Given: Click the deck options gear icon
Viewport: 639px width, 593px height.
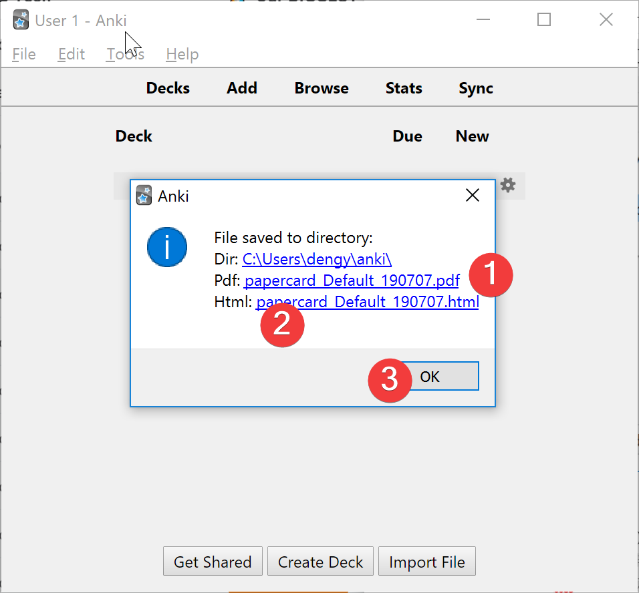Looking at the screenshot, I should 508,186.
